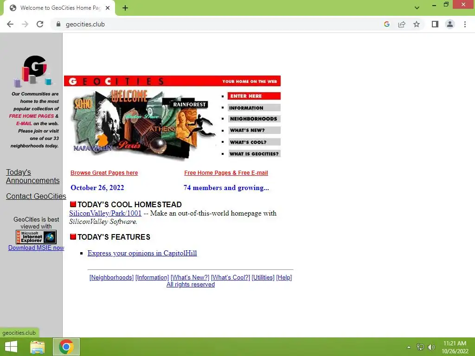Open the WHAT'S NEW? menu item
The width and height of the screenshot is (475, 356).
[254, 130]
